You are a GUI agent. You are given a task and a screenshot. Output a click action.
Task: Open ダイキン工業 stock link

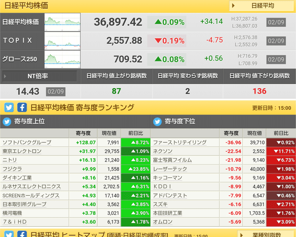(17, 178)
